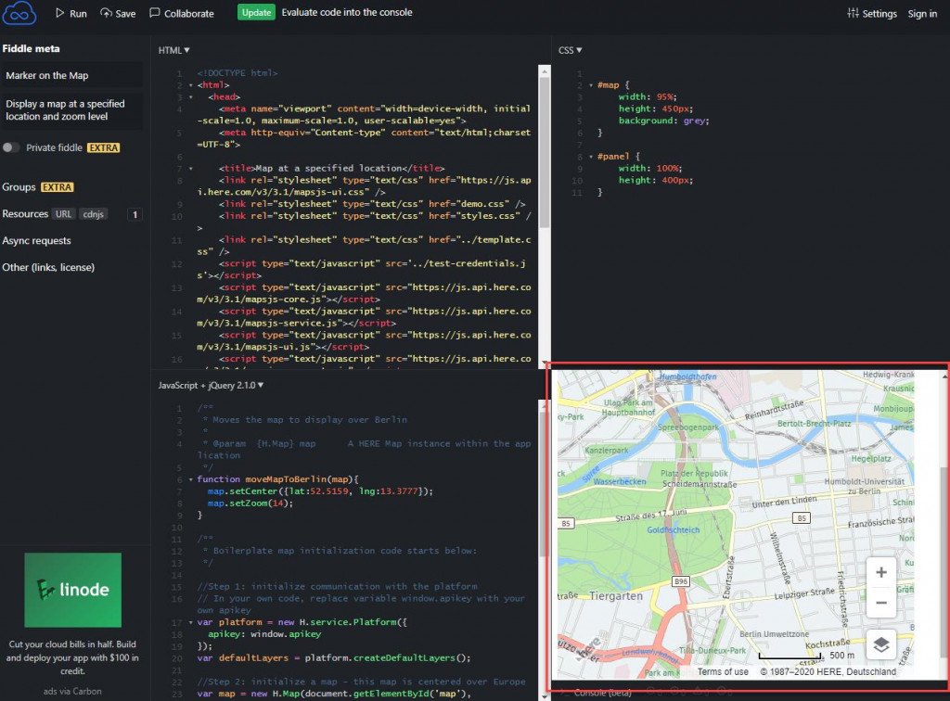This screenshot has height=701, width=950.
Task: Select the cdnjs resources tab
Action: [x=94, y=213]
